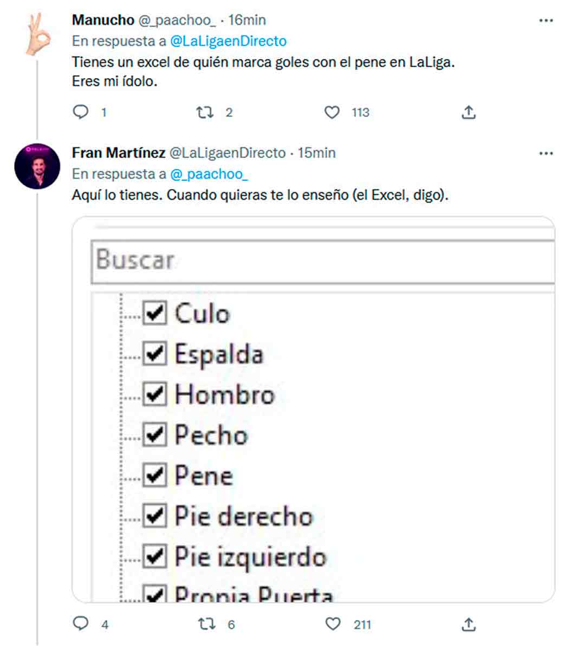The image size is (565, 650).
Task: Open Manucho's profile avatar
Action: 37,34
